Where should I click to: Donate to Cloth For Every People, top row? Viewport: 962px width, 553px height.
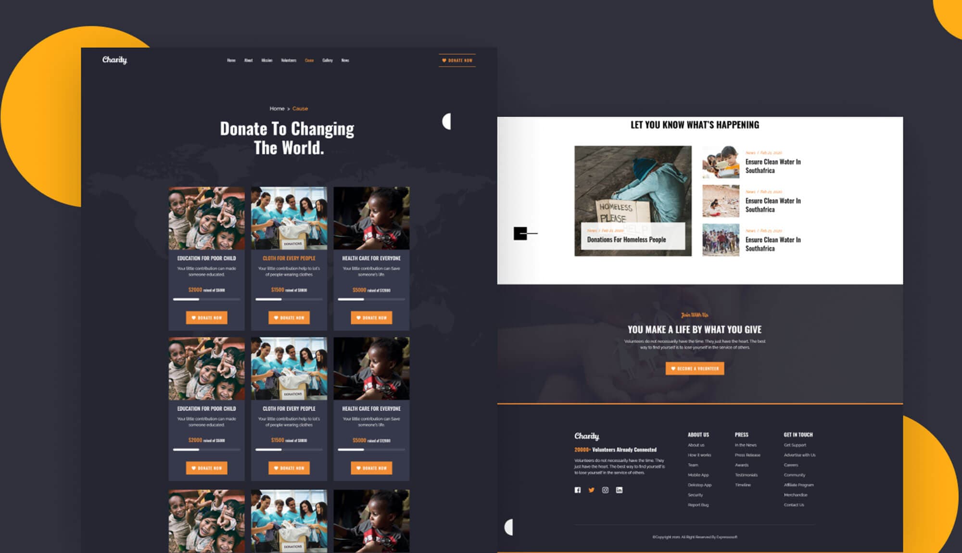[289, 317]
